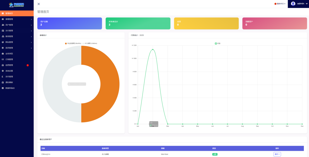Open 通知模板 in the sidebar
The width and height of the screenshot is (309, 157).
[x=17, y=82]
